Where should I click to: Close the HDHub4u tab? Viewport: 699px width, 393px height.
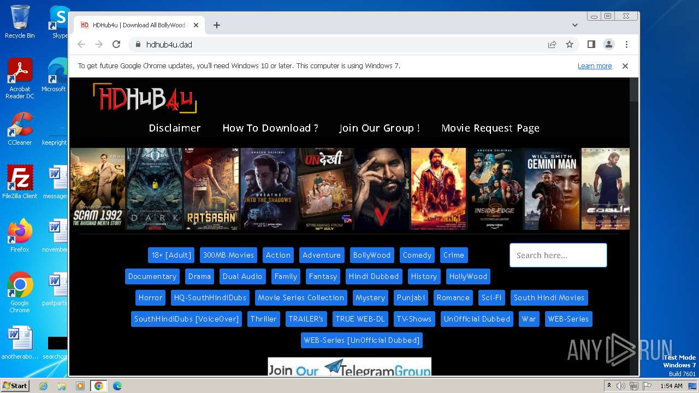click(x=196, y=25)
